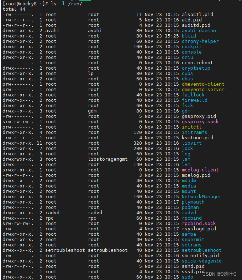Viewport: 242px width, 280px height.
Task: Click the dmeventd-server pipe name
Action: click(203, 89)
